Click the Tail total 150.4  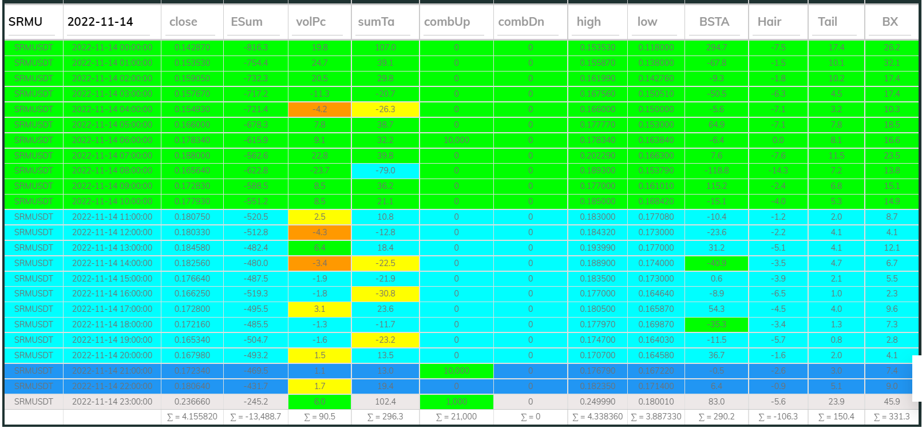(x=836, y=417)
